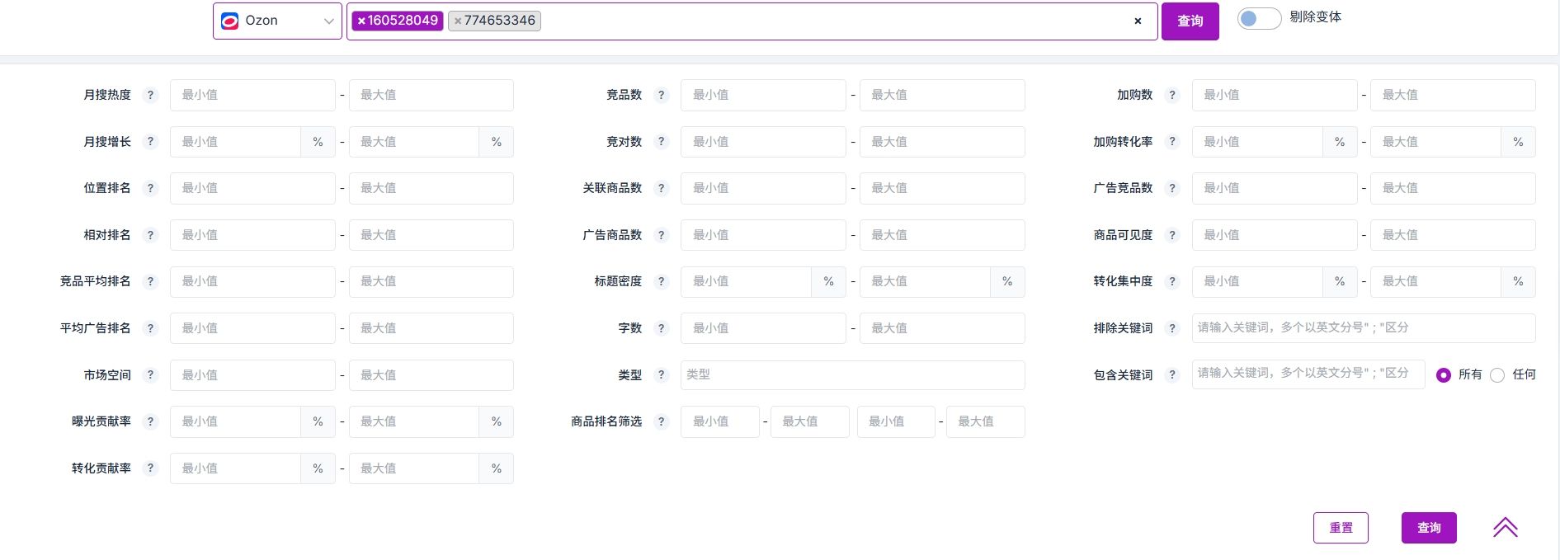
Task: Select the 所有 radio option
Action: pos(1444,375)
